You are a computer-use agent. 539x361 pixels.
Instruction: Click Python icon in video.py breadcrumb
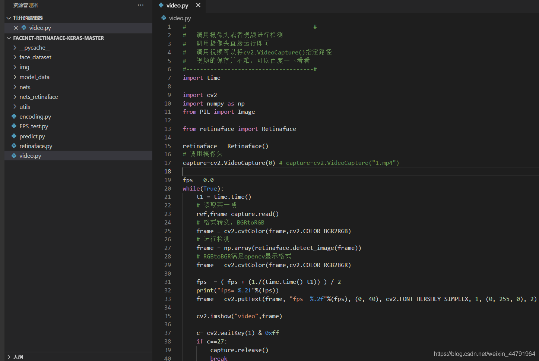pos(164,18)
